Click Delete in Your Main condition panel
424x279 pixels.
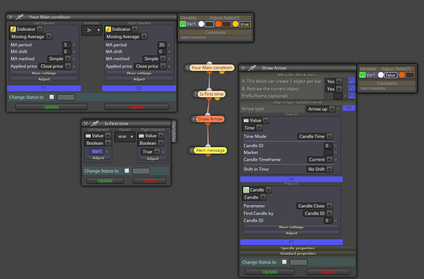click(x=136, y=107)
